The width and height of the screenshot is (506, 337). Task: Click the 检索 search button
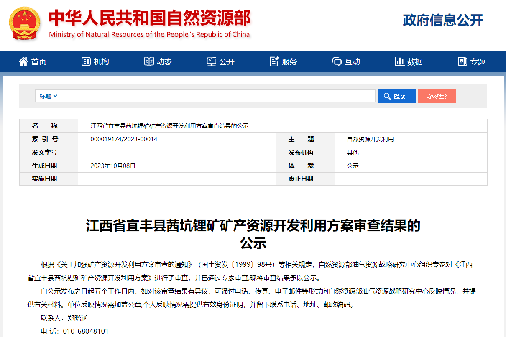pyautogui.click(x=396, y=96)
